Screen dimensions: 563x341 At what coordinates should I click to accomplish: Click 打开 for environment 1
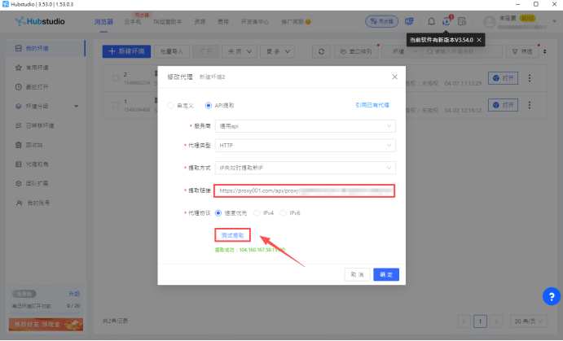point(503,105)
